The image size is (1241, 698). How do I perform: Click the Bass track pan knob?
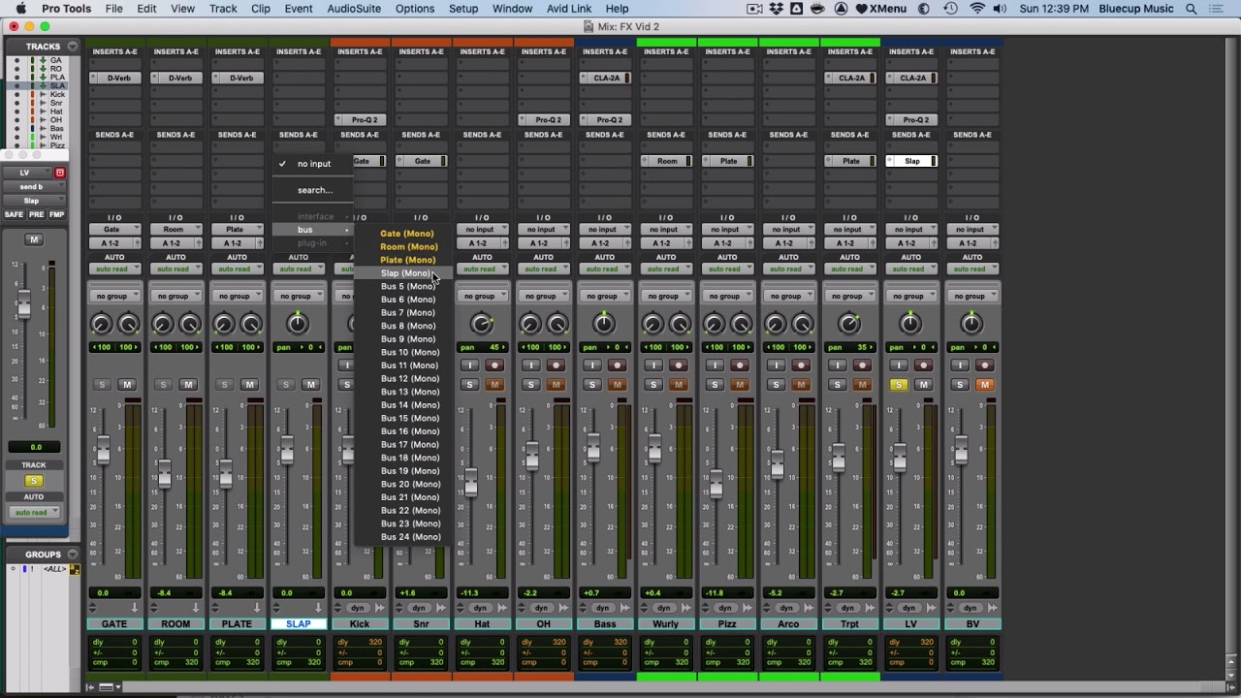click(x=604, y=324)
